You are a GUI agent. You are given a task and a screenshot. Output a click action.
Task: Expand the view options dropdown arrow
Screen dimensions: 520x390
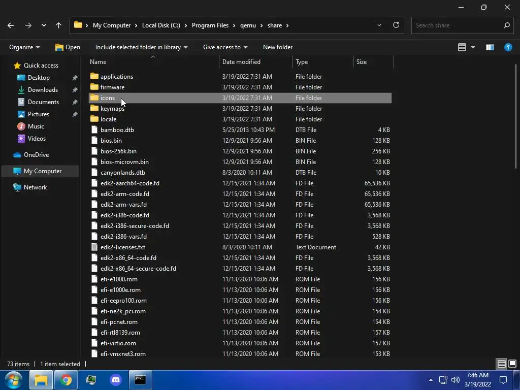pos(473,47)
